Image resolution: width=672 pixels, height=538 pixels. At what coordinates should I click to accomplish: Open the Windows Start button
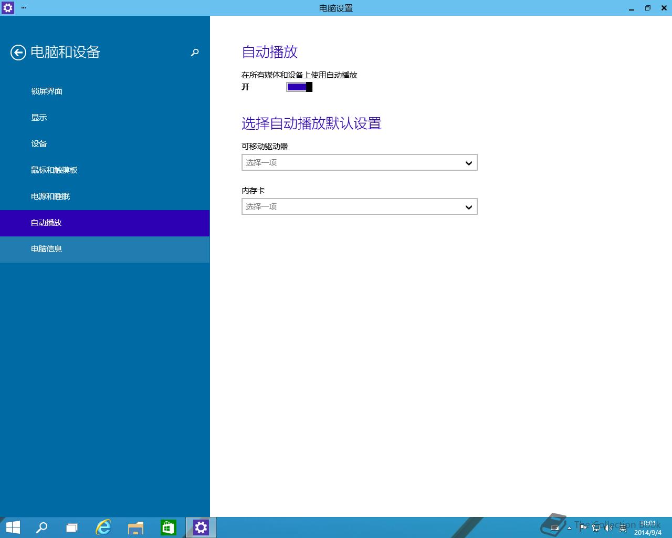pyautogui.click(x=13, y=527)
